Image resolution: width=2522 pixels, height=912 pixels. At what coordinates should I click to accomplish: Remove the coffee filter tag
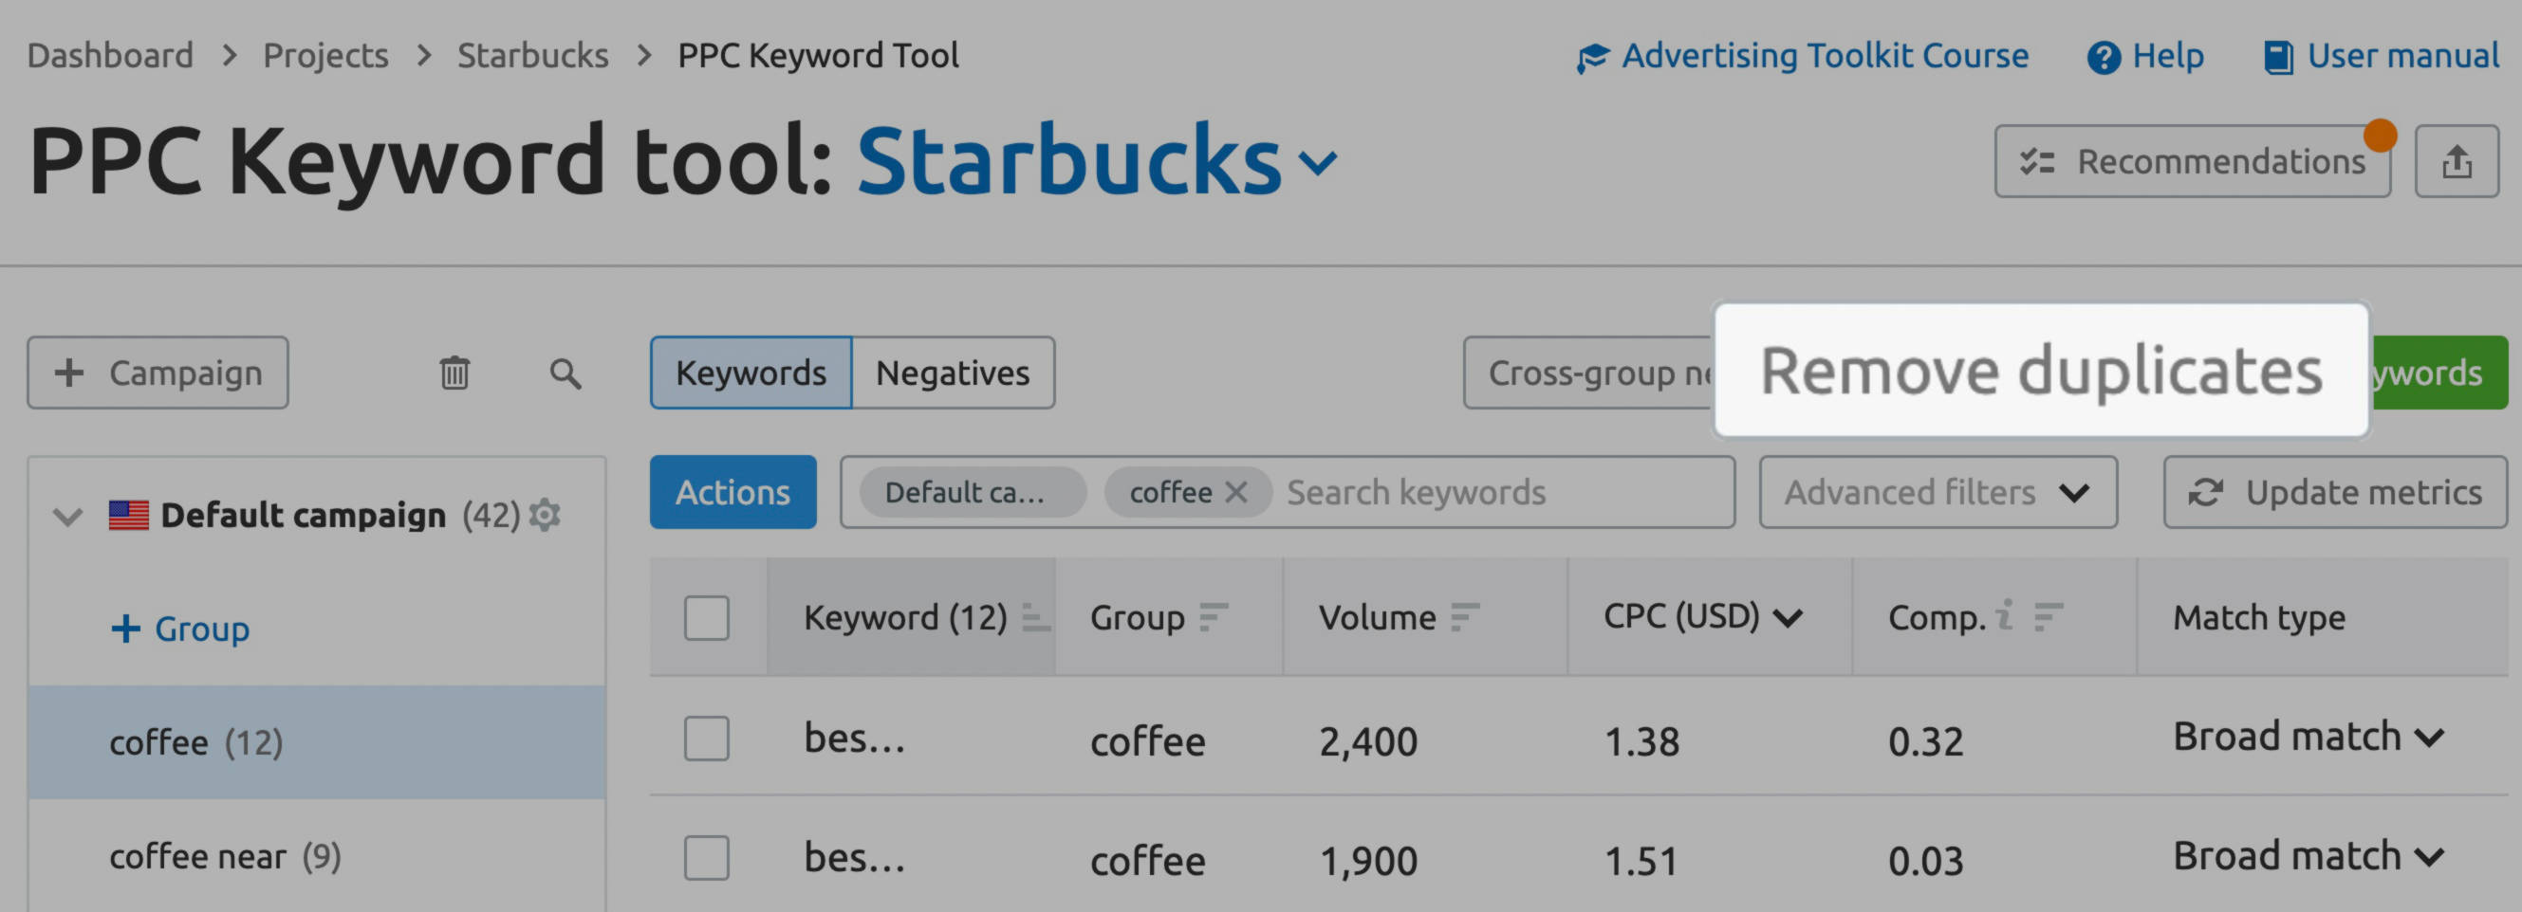pos(1238,492)
